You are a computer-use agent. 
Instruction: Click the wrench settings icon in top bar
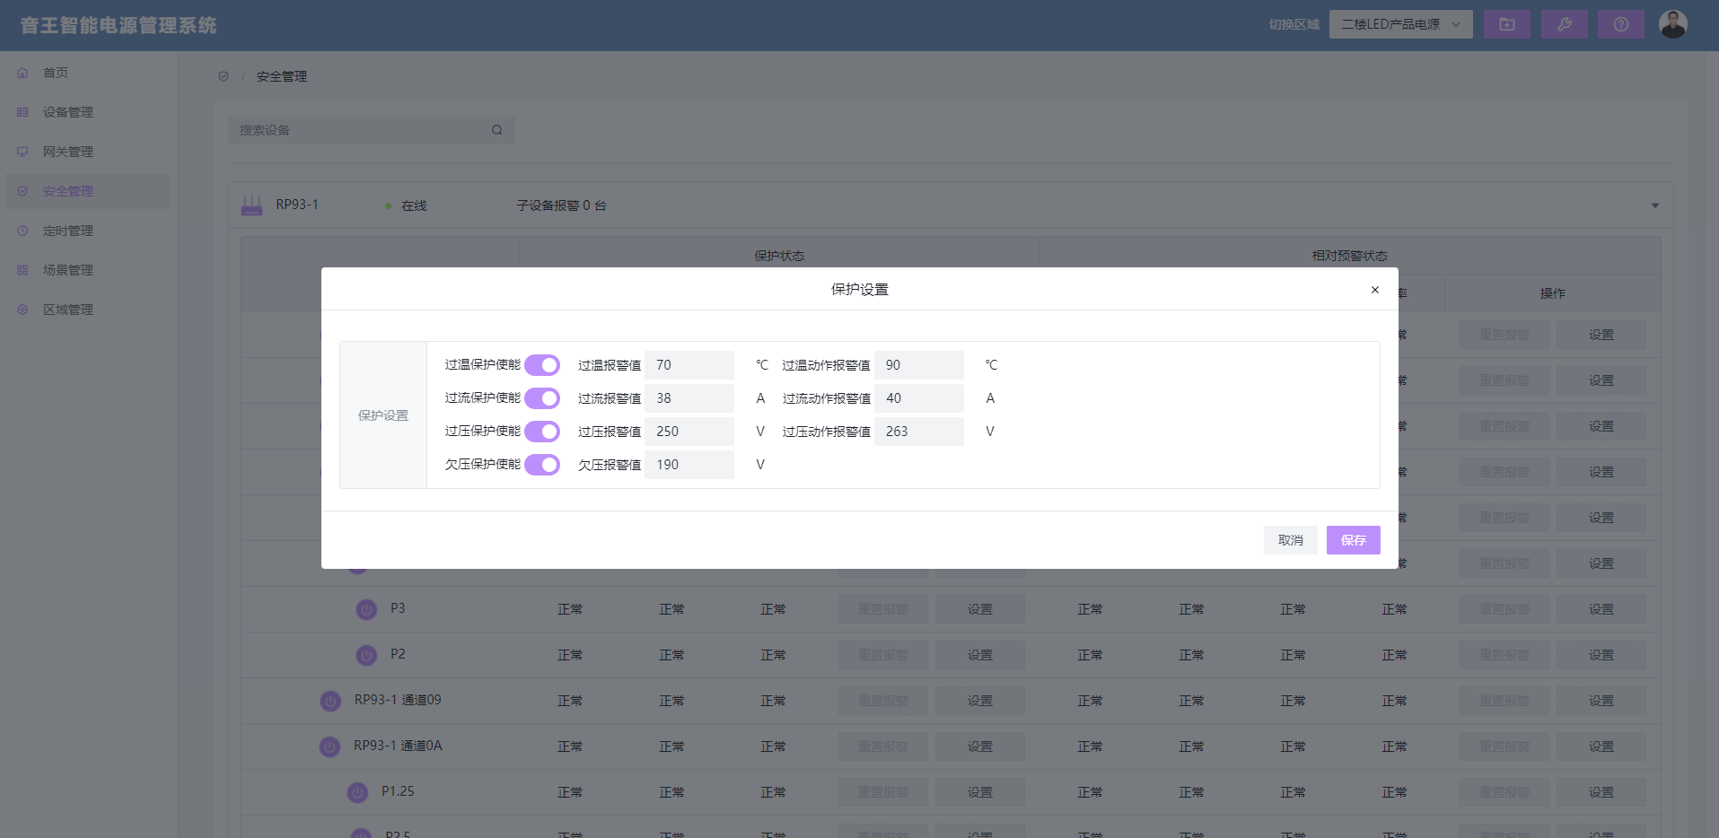(x=1565, y=24)
